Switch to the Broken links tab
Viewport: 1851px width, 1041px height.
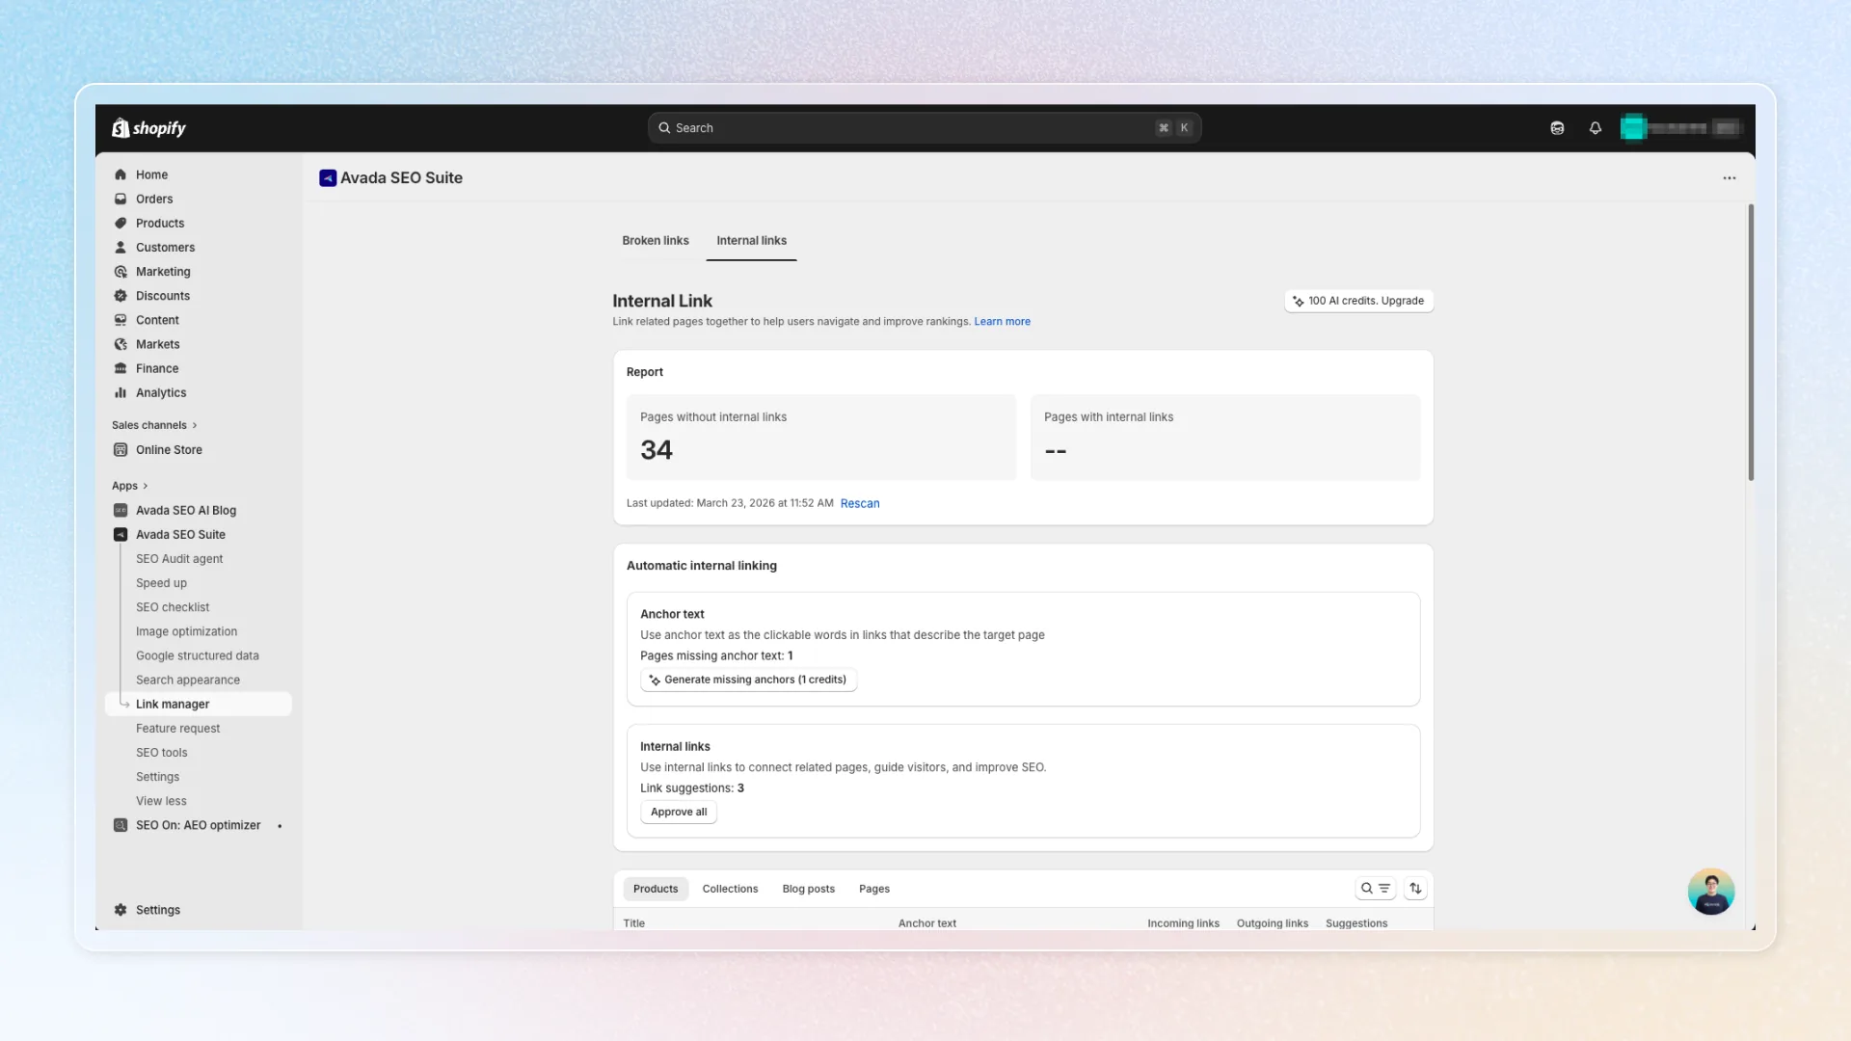click(656, 241)
